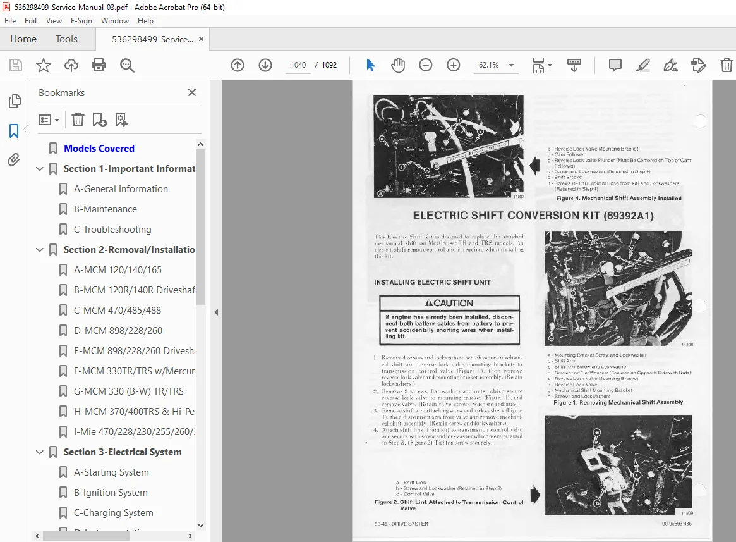Open the attachments paperclip panel
736x542 pixels.
click(x=14, y=160)
